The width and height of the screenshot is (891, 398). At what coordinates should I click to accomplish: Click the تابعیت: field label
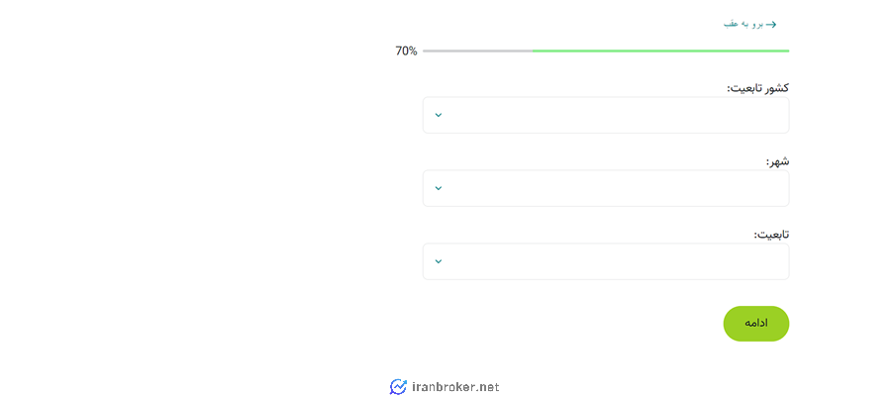click(x=771, y=235)
